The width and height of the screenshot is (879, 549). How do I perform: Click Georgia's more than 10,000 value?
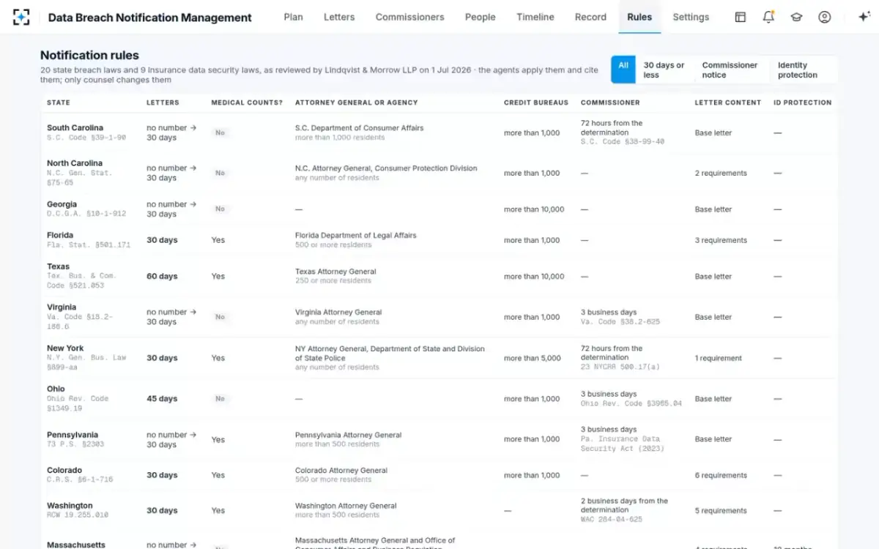pos(534,209)
